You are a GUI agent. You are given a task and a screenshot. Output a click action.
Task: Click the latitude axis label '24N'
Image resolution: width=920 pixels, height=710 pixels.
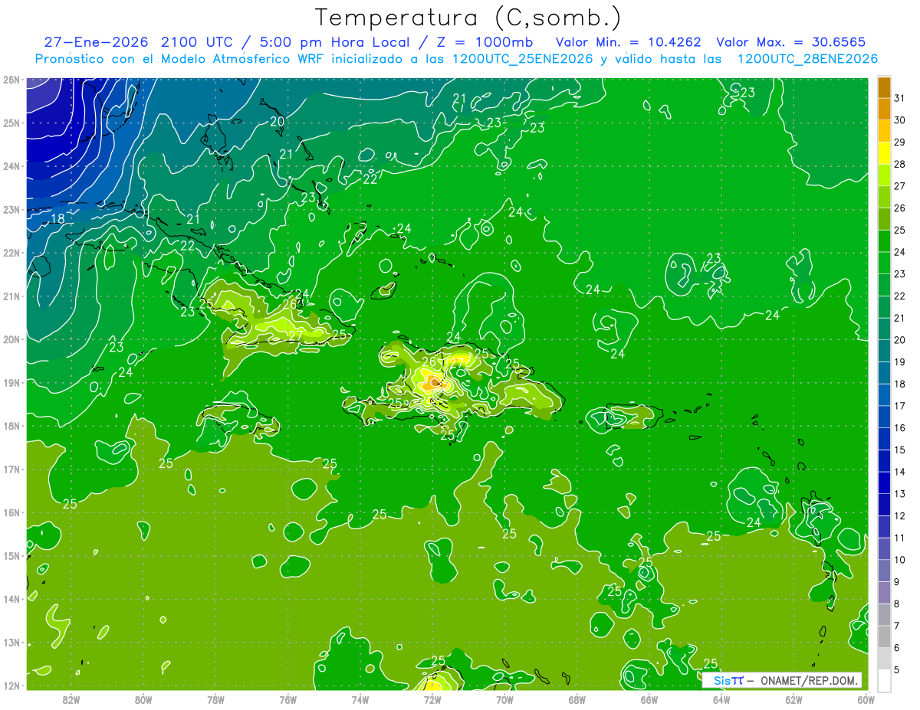pyautogui.click(x=11, y=166)
